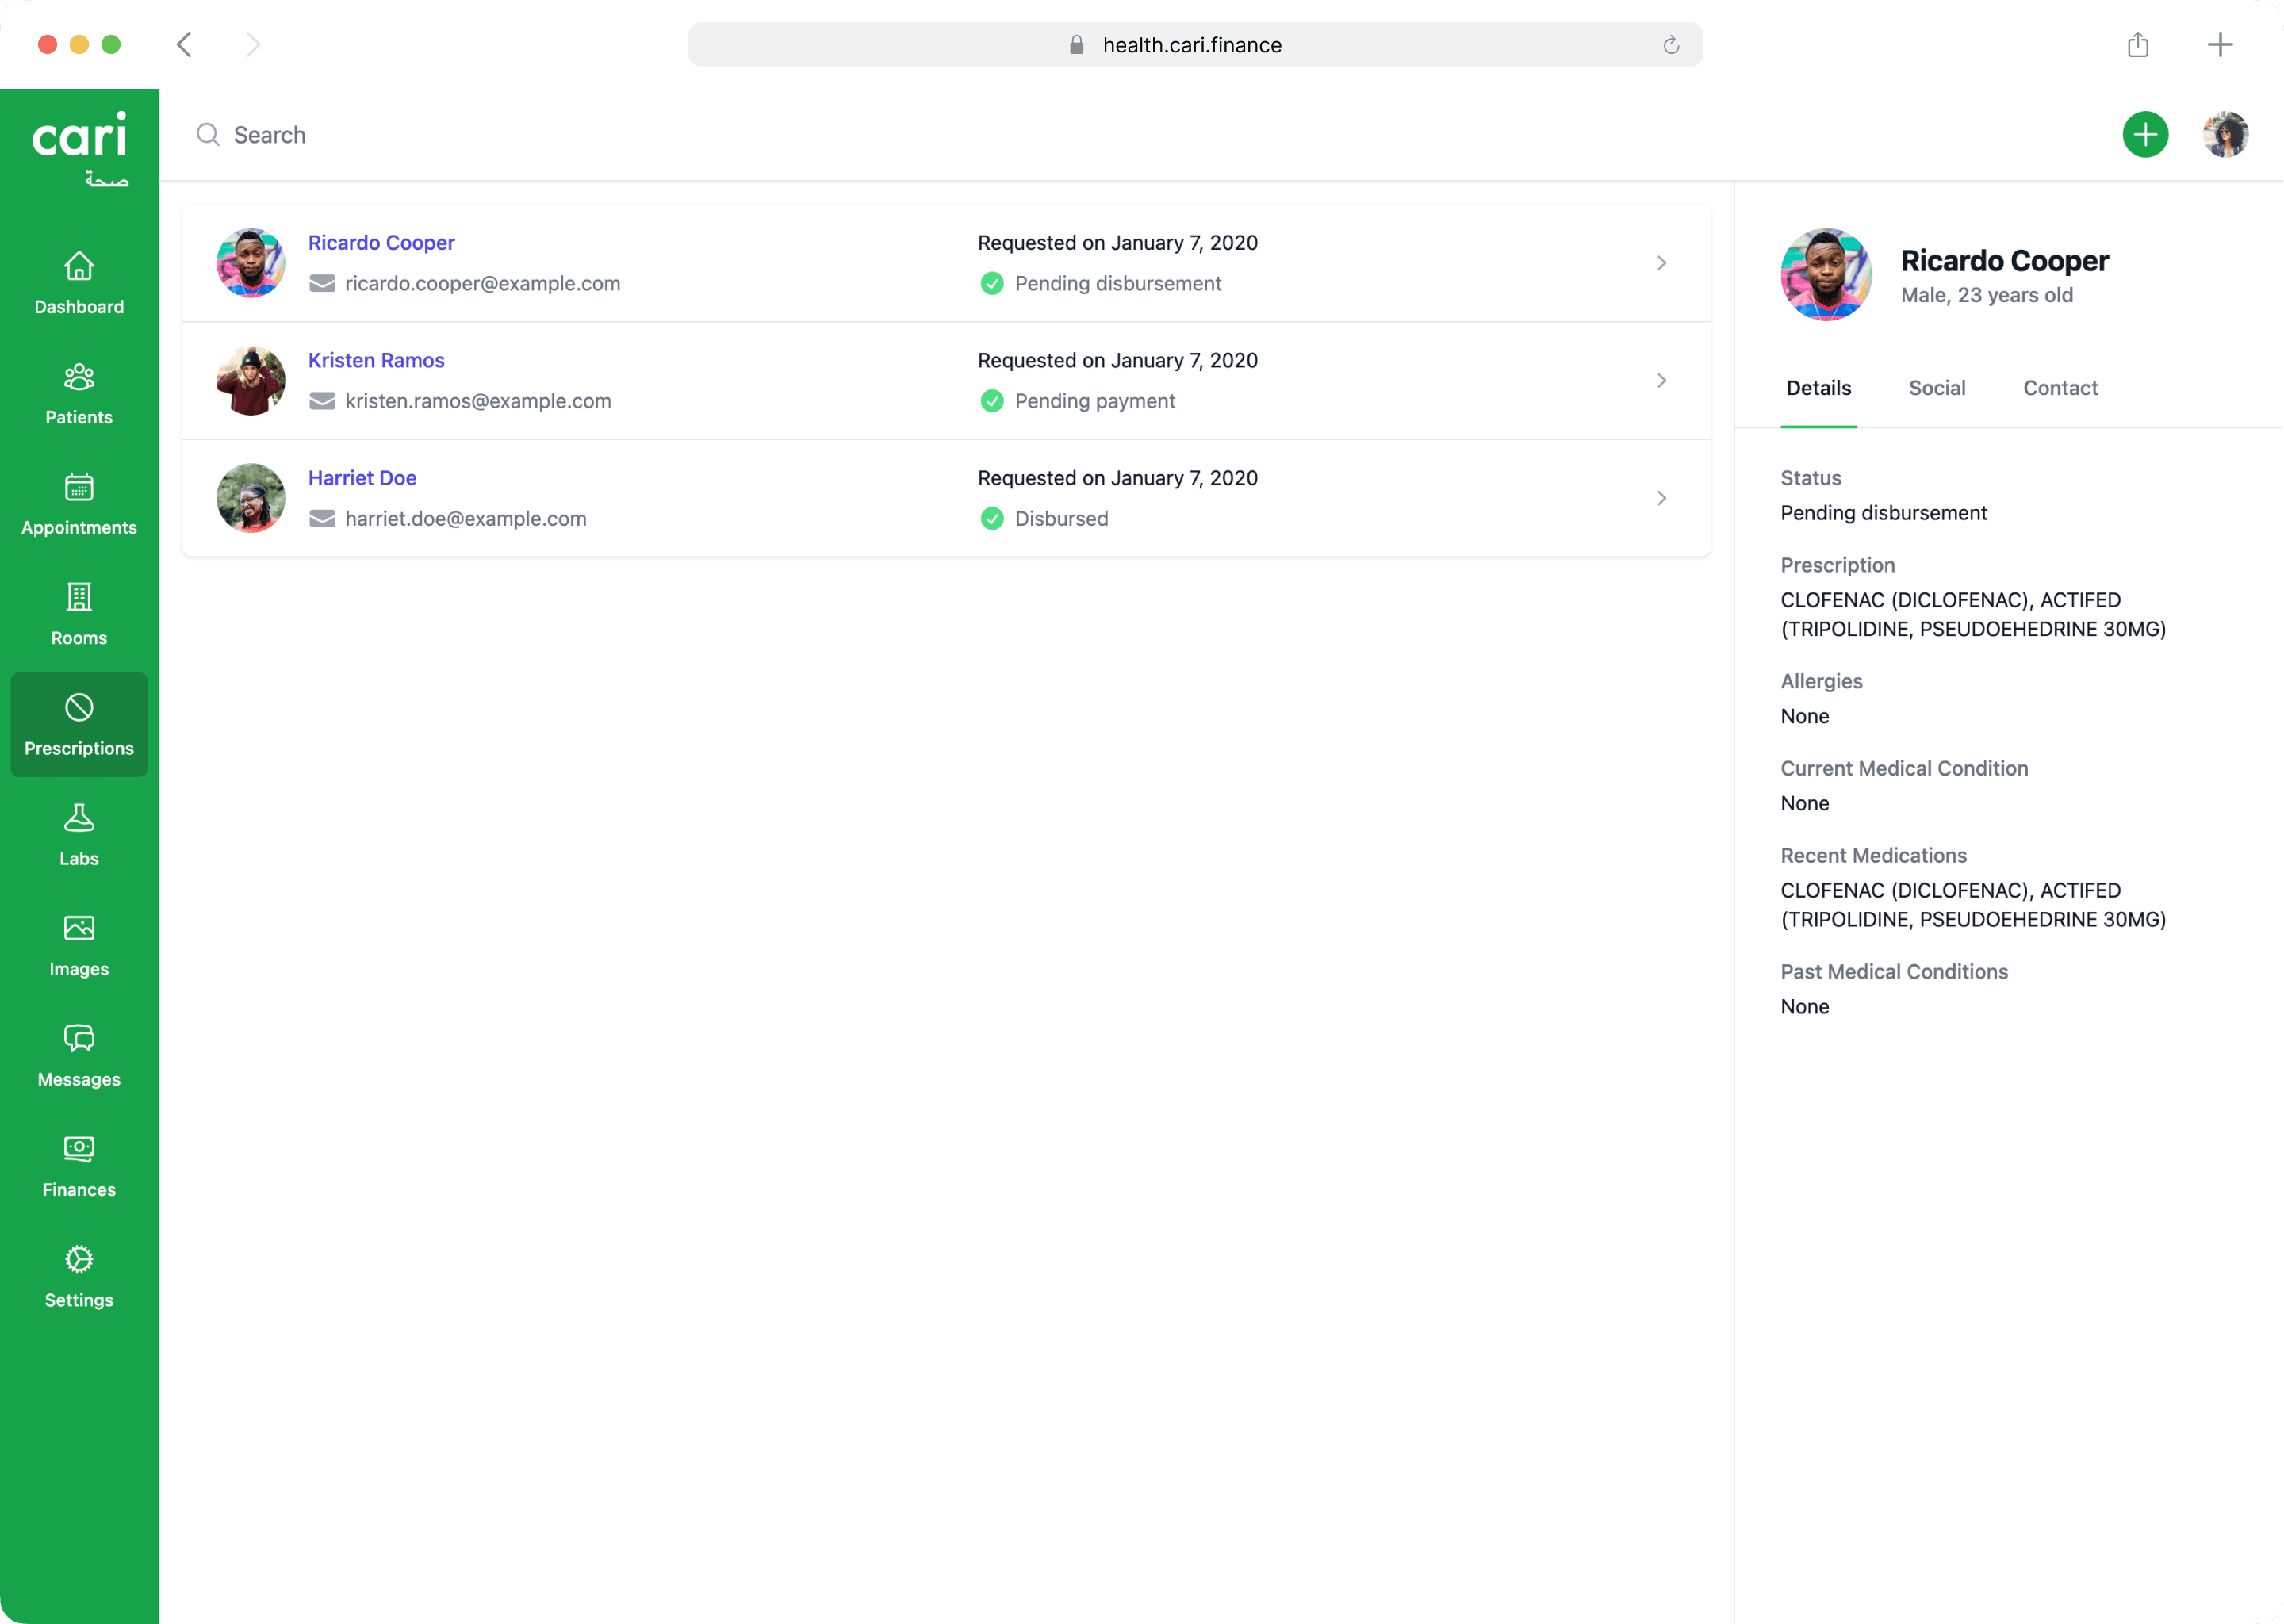Image resolution: width=2284 pixels, height=1624 pixels.
Task: Switch to the Contact tab
Action: (2060, 388)
